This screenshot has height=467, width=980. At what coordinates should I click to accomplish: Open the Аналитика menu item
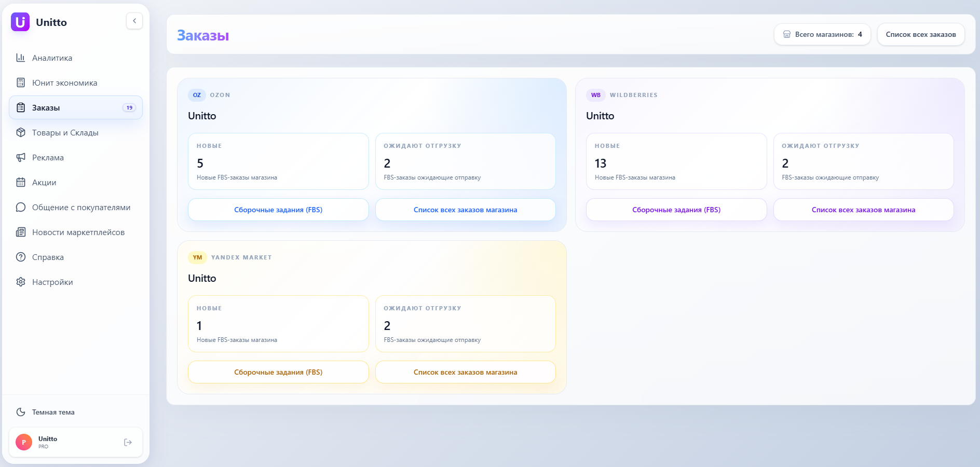click(76, 58)
